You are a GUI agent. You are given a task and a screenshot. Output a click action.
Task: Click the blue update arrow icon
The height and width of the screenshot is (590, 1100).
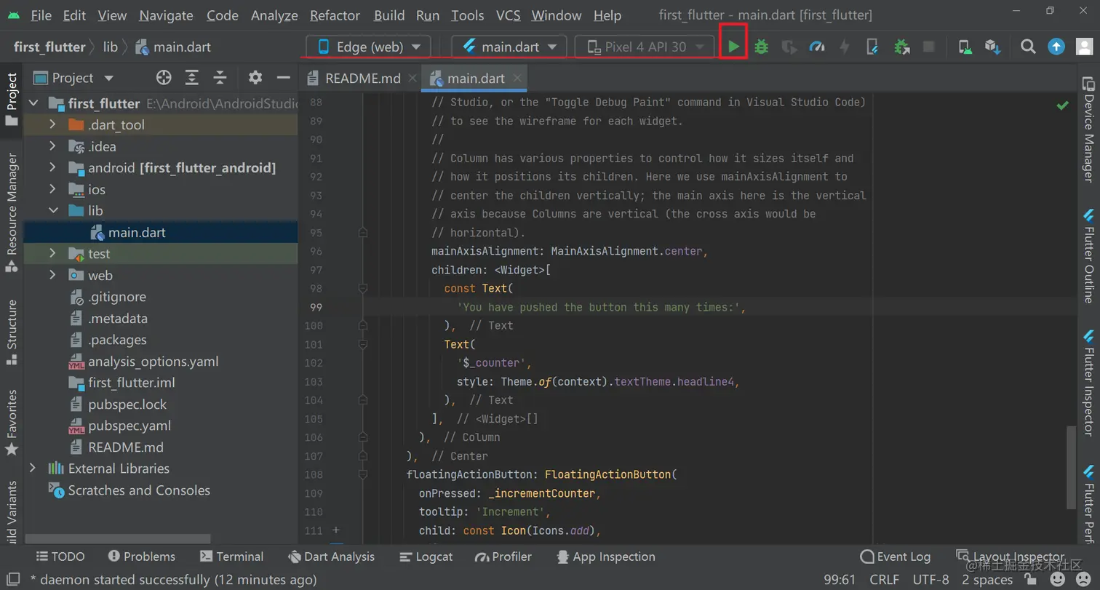pos(1056,47)
